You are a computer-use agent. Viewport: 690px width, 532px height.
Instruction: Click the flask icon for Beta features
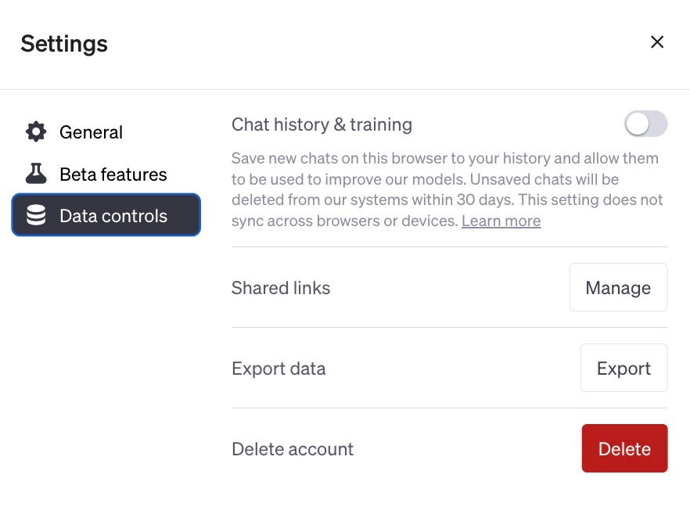pos(36,174)
